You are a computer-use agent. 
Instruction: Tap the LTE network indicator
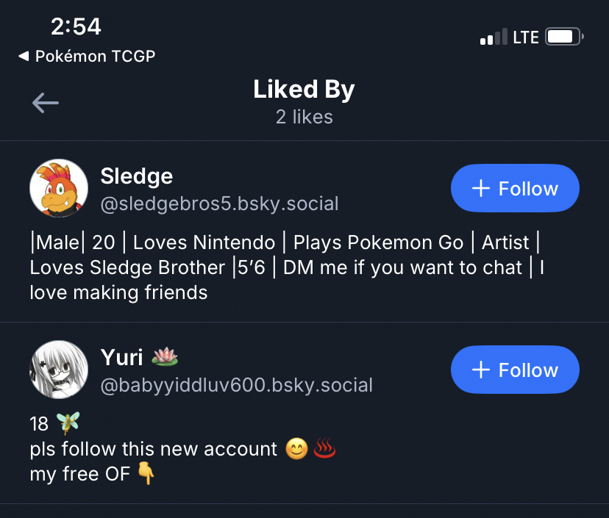coord(526,37)
